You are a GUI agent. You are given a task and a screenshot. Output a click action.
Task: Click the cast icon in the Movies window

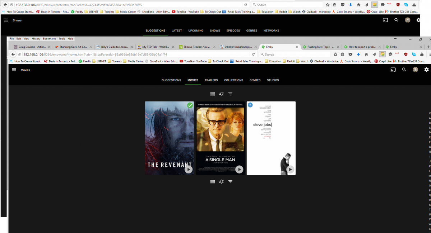(393, 70)
